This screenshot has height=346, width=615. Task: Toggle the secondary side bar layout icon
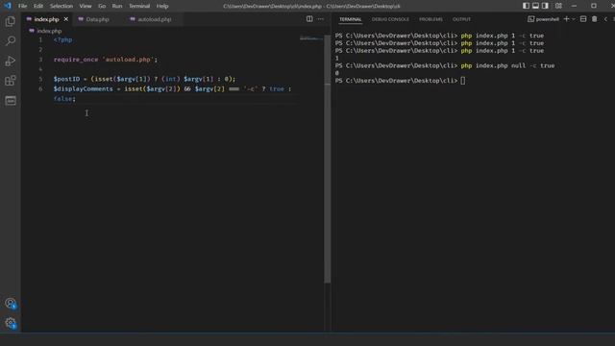point(545,6)
